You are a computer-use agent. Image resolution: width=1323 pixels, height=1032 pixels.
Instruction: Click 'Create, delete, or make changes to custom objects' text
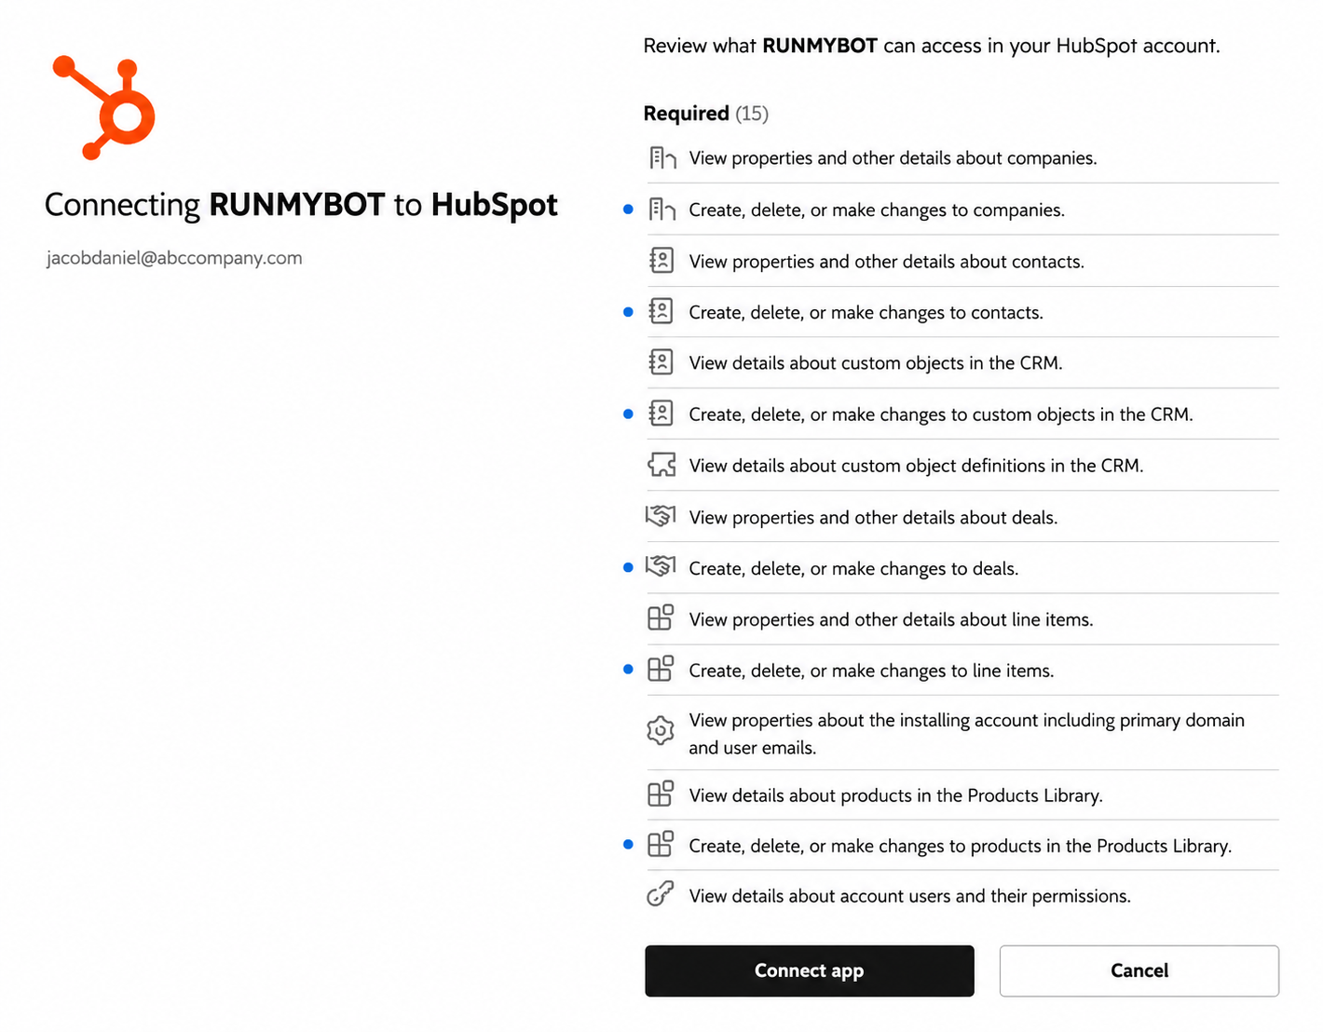tap(941, 414)
